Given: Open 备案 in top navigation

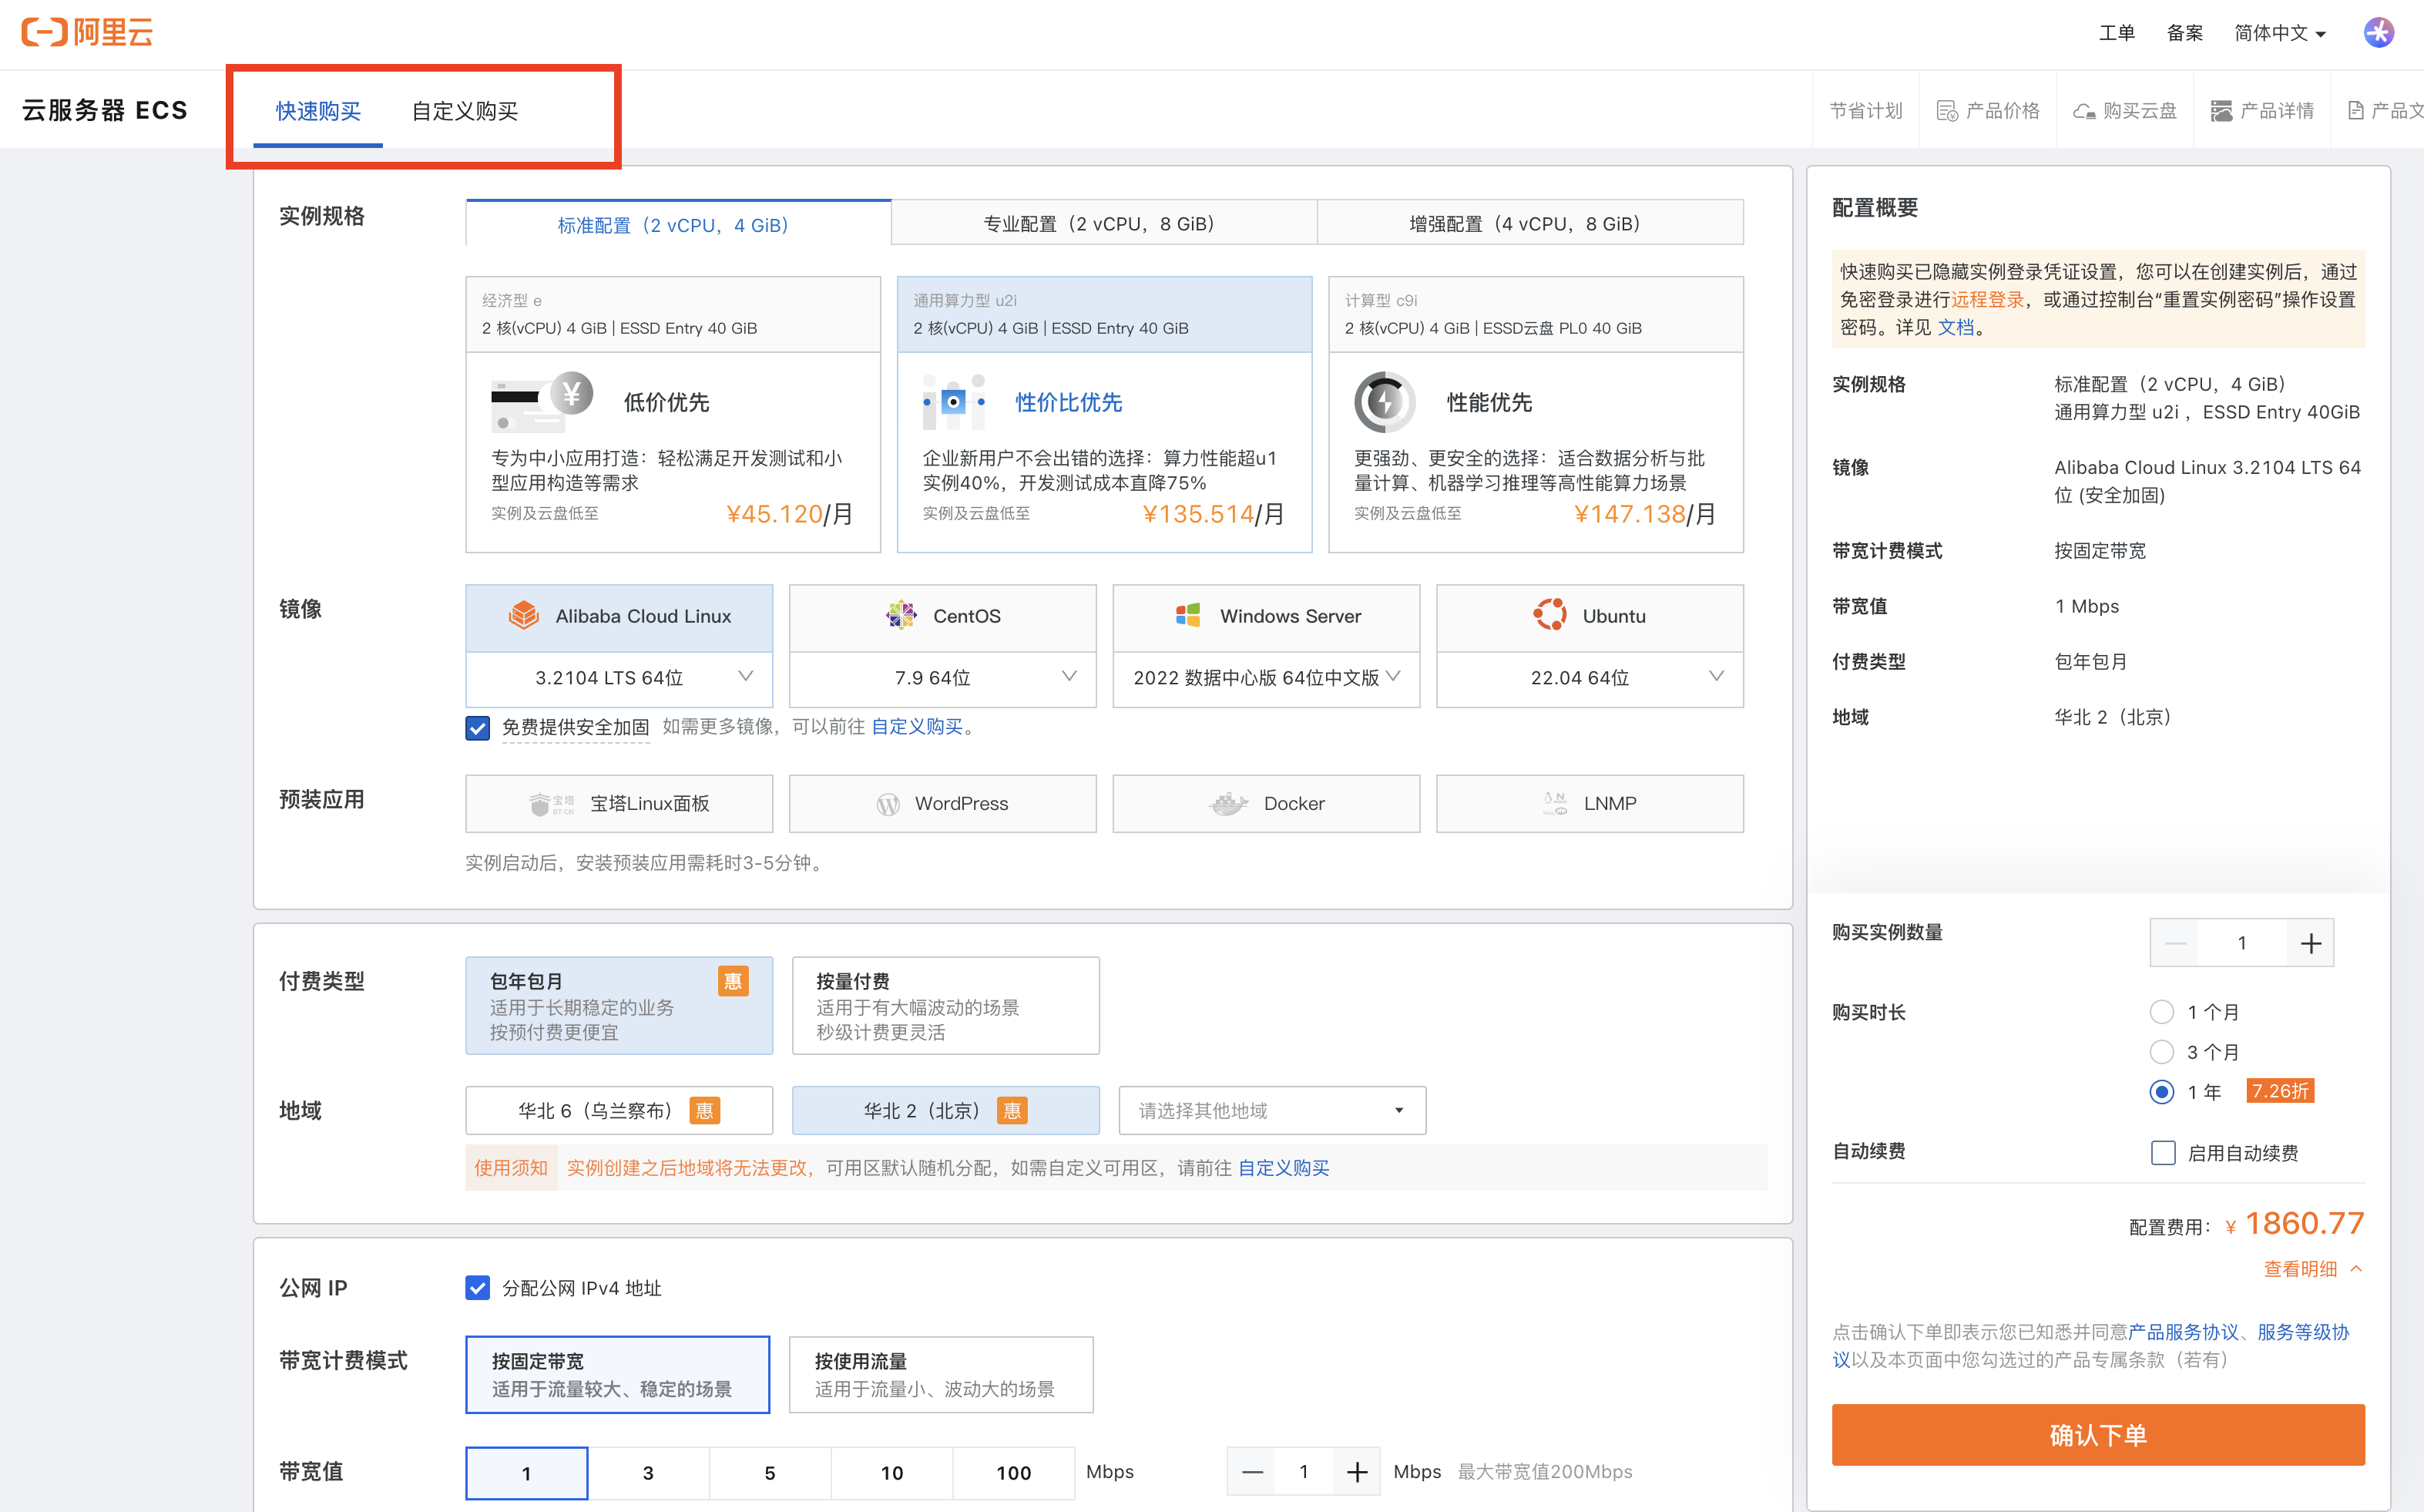Looking at the screenshot, I should coord(2184,33).
